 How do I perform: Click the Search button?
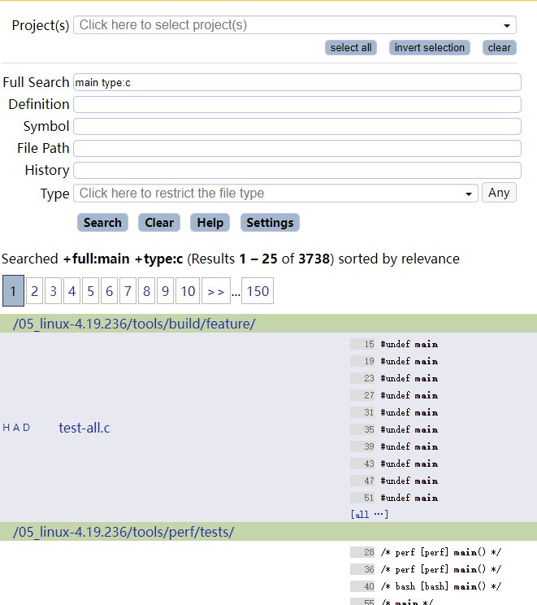pyautogui.click(x=102, y=223)
